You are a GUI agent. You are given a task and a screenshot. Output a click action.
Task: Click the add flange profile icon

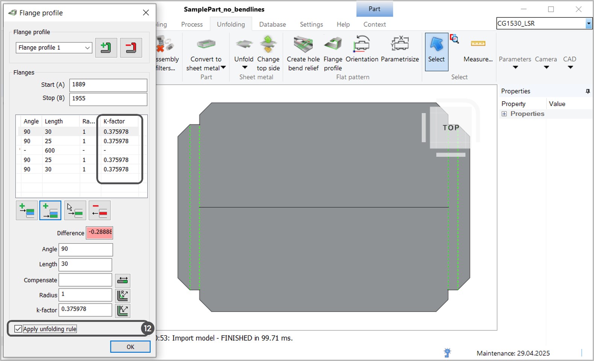[x=106, y=48]
